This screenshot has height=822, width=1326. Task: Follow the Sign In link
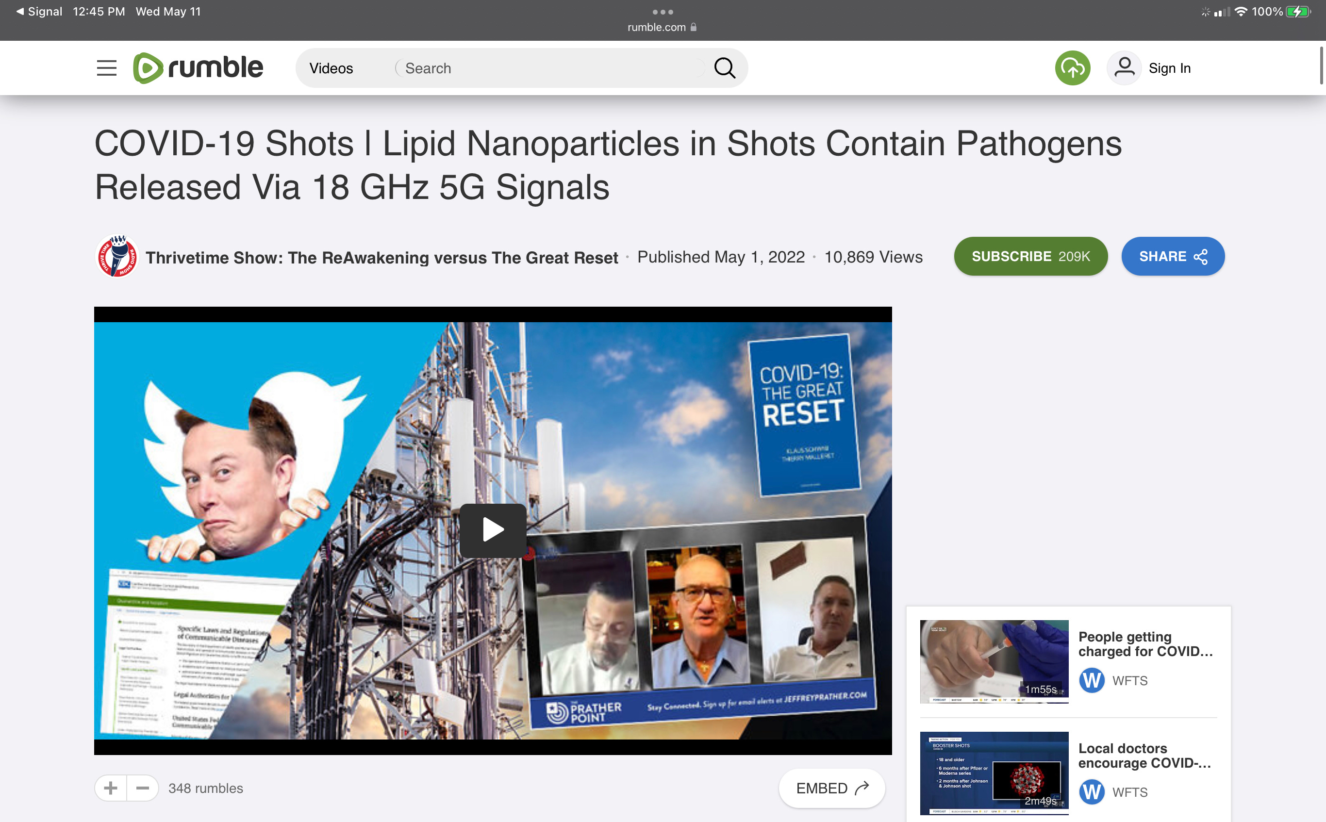click(x=1169, y=68)
